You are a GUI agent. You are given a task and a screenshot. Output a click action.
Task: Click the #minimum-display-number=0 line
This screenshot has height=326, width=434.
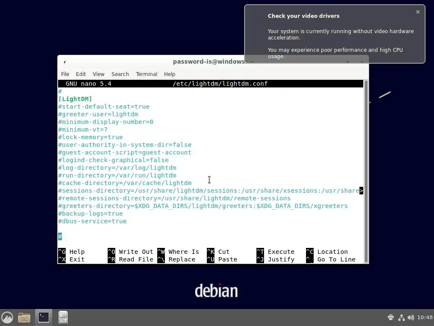click(106, 122)
